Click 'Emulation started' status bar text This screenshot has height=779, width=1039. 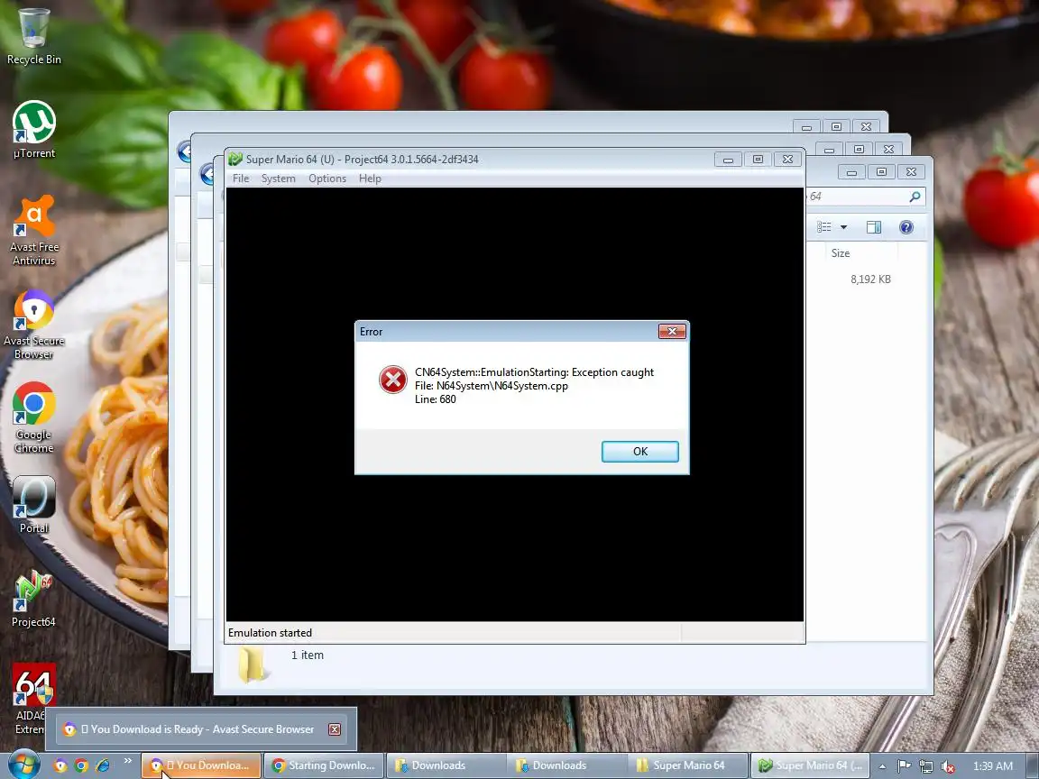coord(270,633)
